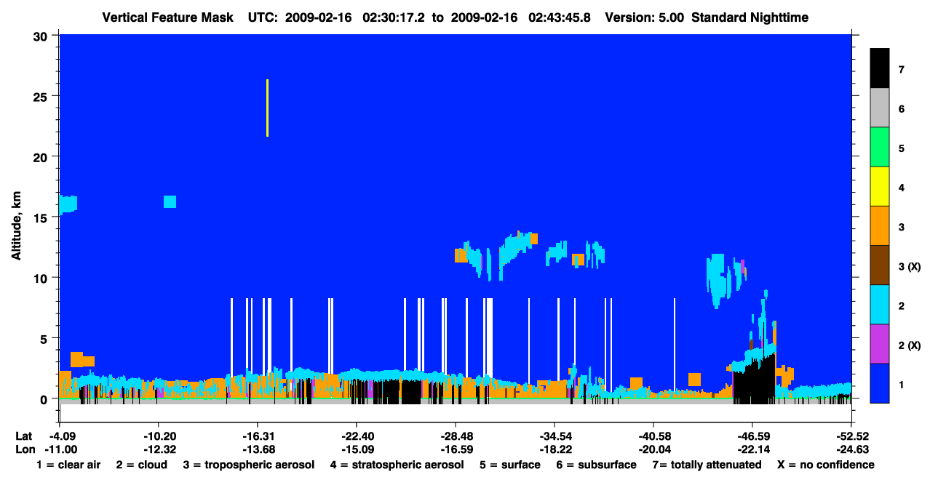
Task: Click the '4 = stratospheric aerosol' legend text
Action: (398, 465)
